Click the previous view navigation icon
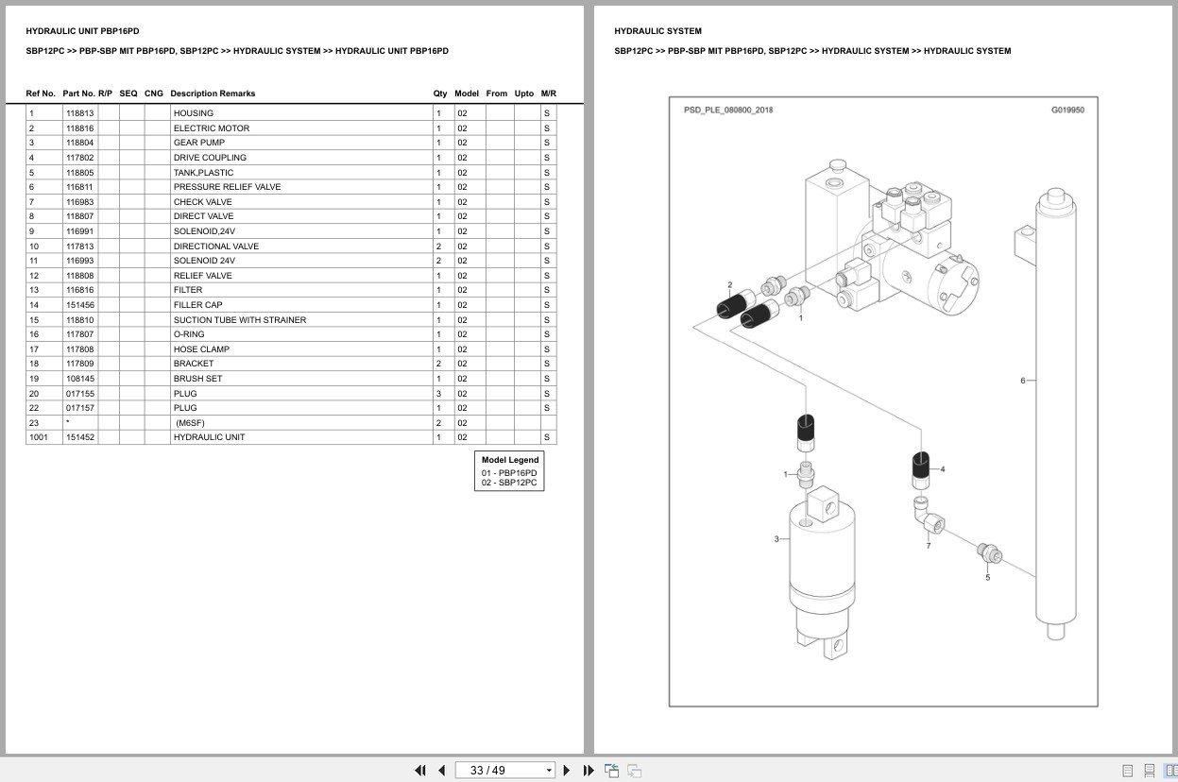 tap(611, 771)
